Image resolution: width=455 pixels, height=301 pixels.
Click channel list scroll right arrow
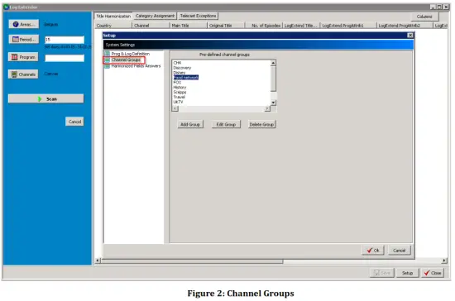[267, 108]
